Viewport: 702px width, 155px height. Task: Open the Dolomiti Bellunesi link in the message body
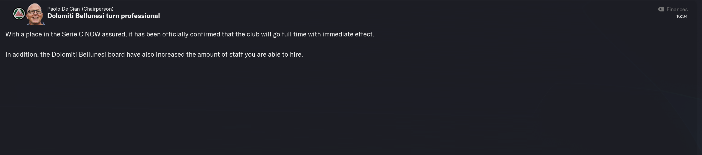pos(78,54)
